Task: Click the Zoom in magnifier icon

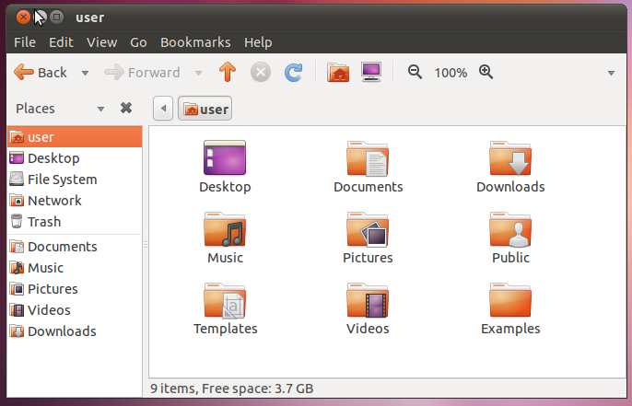Action: [x=486, y=72]
